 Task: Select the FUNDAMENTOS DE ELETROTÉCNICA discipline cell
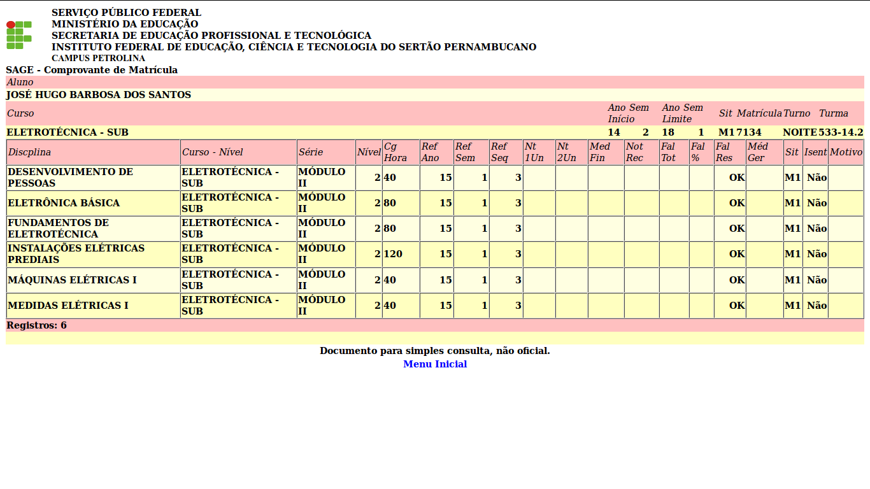click(93, 229)
